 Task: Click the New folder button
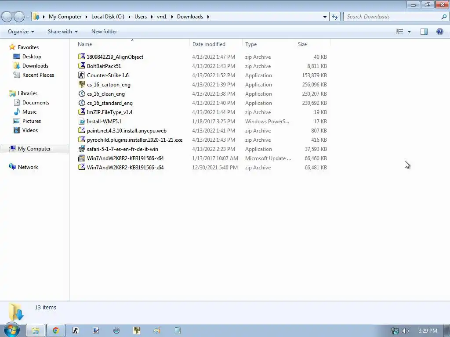(x=104, y=32)
